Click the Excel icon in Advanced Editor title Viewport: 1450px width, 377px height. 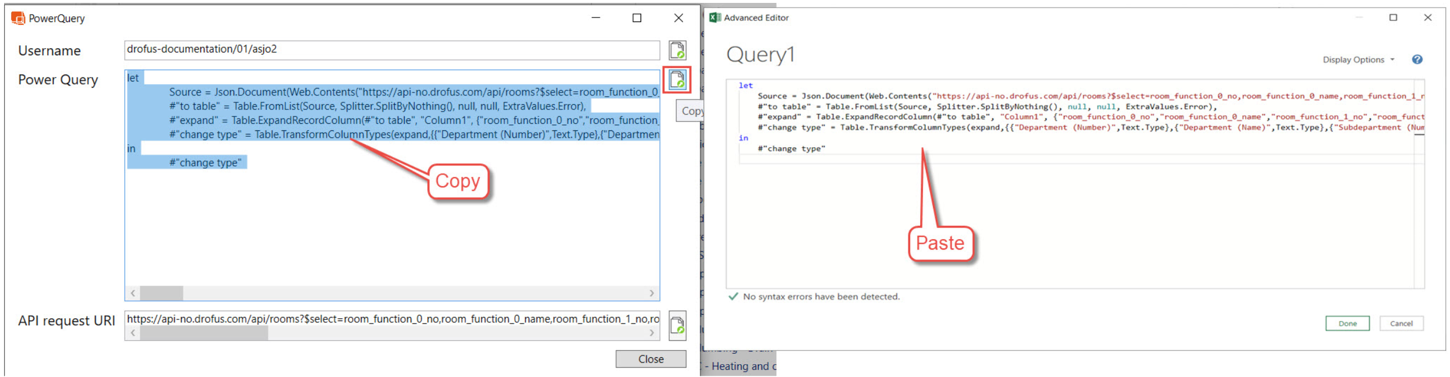click(x=715, y=18)
